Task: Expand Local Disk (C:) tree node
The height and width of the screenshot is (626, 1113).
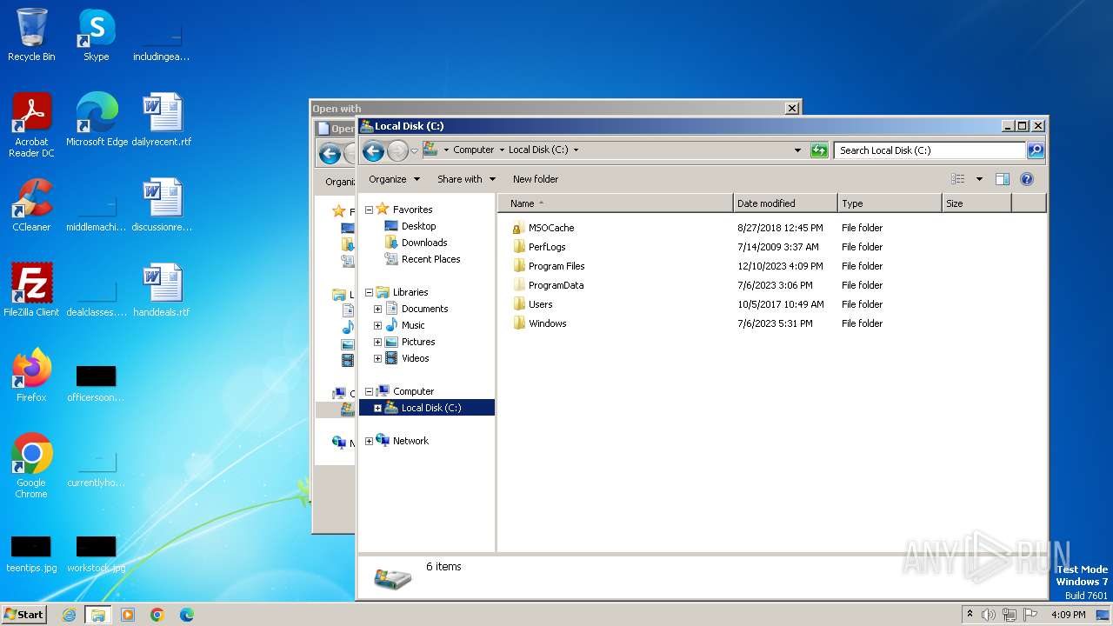Action: pos(377,408)
